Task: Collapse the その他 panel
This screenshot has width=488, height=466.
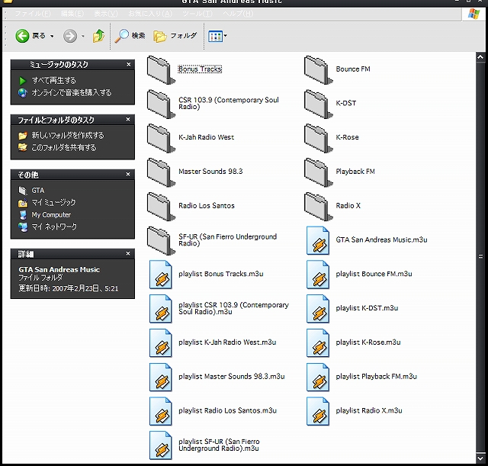Action: pos(128,175)
